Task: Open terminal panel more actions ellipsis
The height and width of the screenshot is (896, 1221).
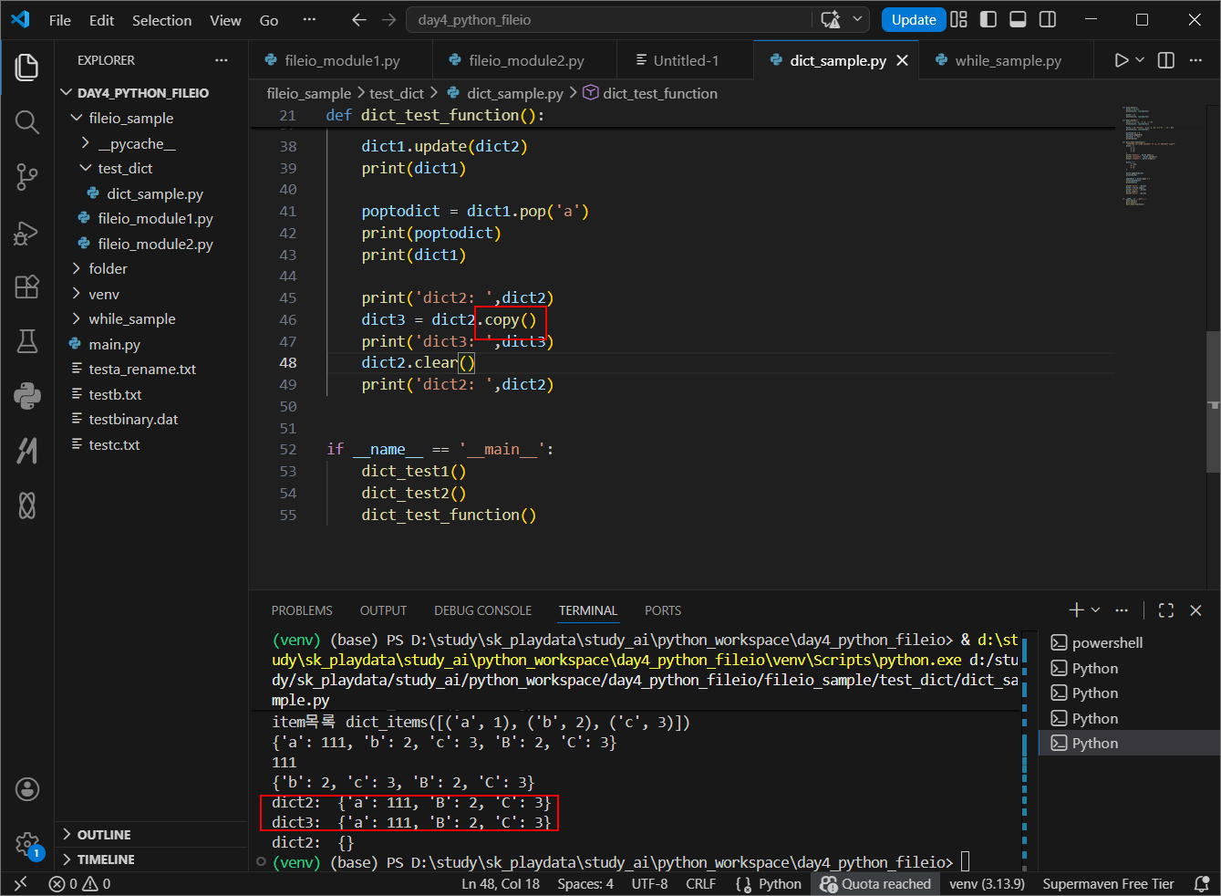Action: pyautogui.click(x=1122, y=610)
